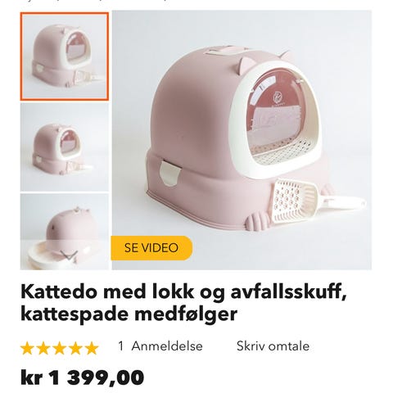The width and height of the screenshot is (393, 393).
Task: Click the title line kattespade medfølger
Action: click(x=129, y=314)
